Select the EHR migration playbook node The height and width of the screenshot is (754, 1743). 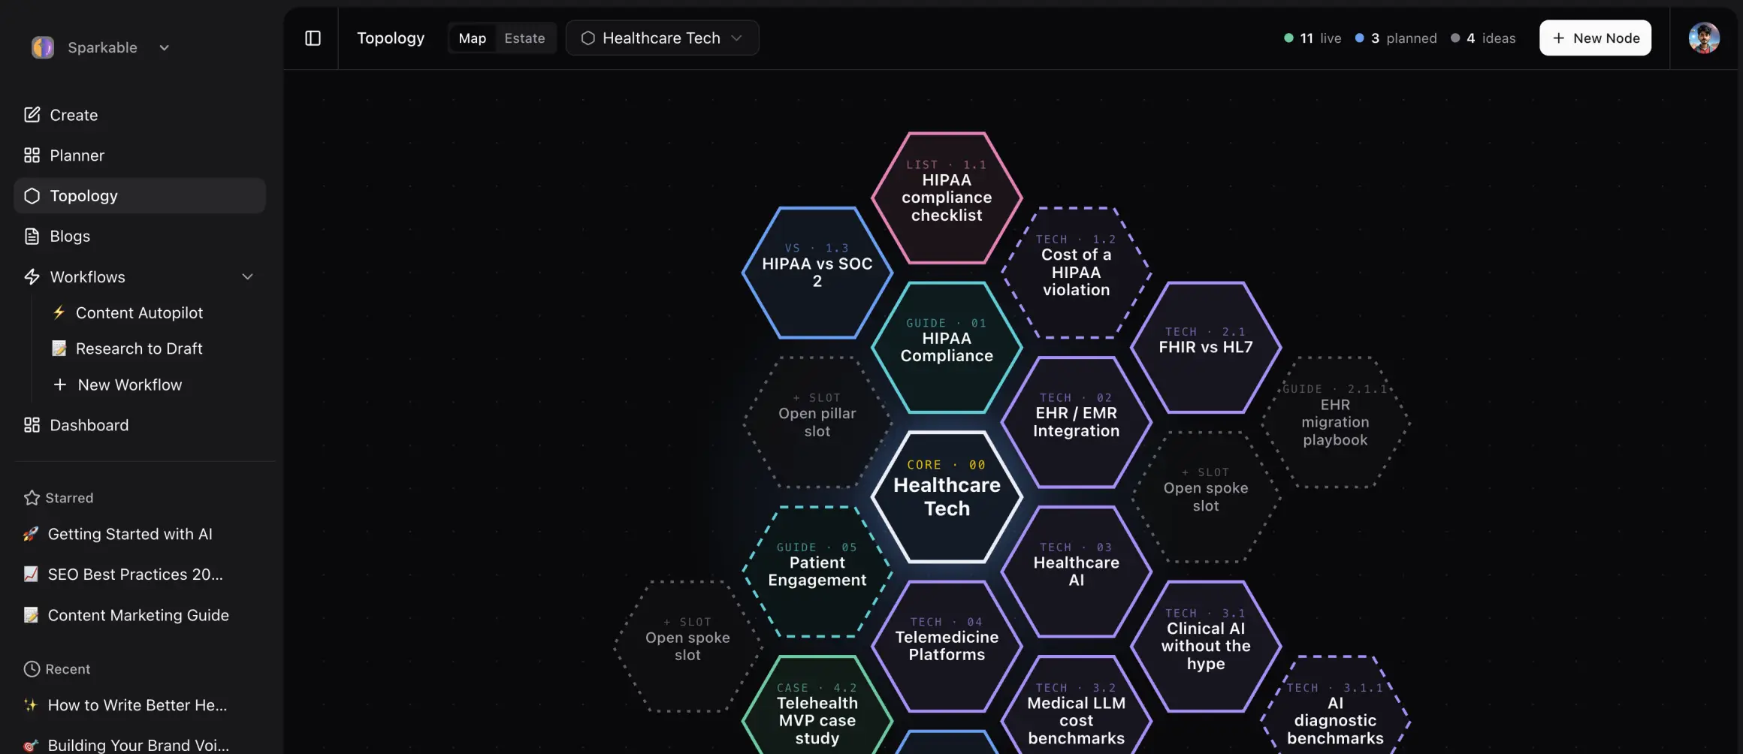pos(1335,422)
